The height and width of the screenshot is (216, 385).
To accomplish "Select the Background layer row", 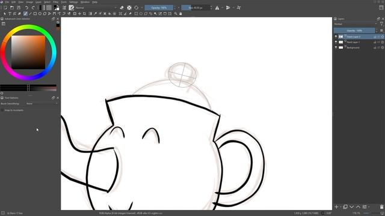I will [359, 47].
